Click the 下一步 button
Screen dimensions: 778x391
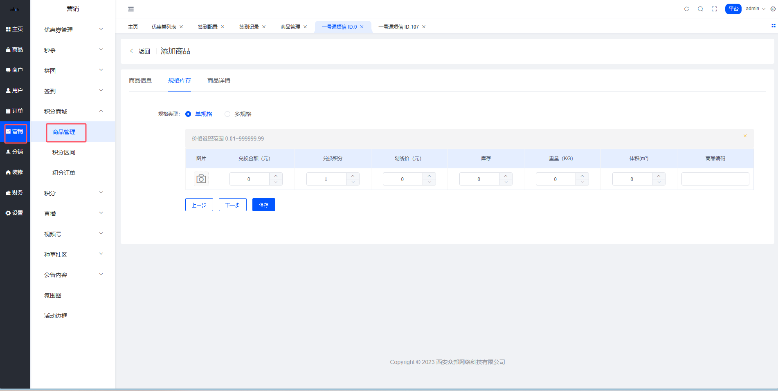pos(232,205)
